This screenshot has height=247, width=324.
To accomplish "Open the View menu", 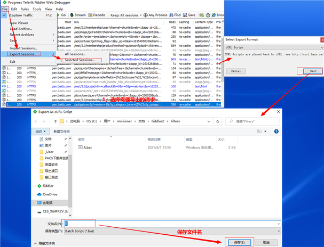I will pyautogui.click(x=49, y=9).
